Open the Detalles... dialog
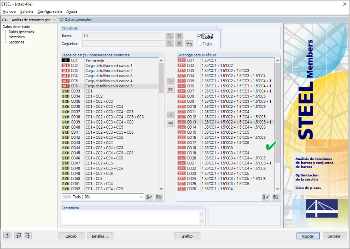This screenshot has height=249, width=350. click(100, 236)
